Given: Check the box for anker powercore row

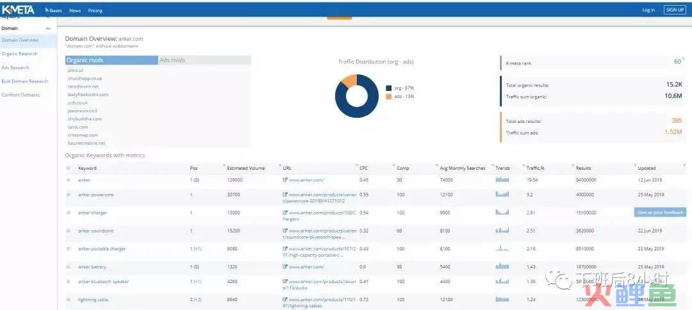Looking at the screenshot, I should (x=68, y=195).
